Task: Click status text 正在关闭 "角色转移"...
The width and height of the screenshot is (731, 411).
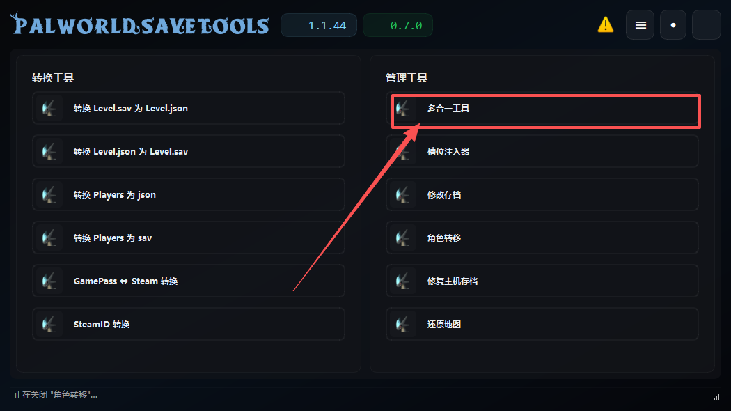Action: [56, 395]
